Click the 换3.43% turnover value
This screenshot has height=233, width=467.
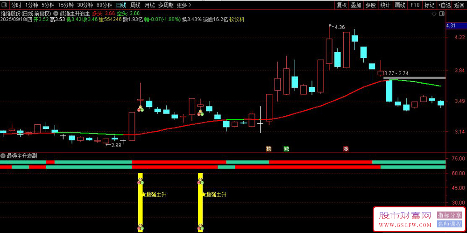[192, 19]
